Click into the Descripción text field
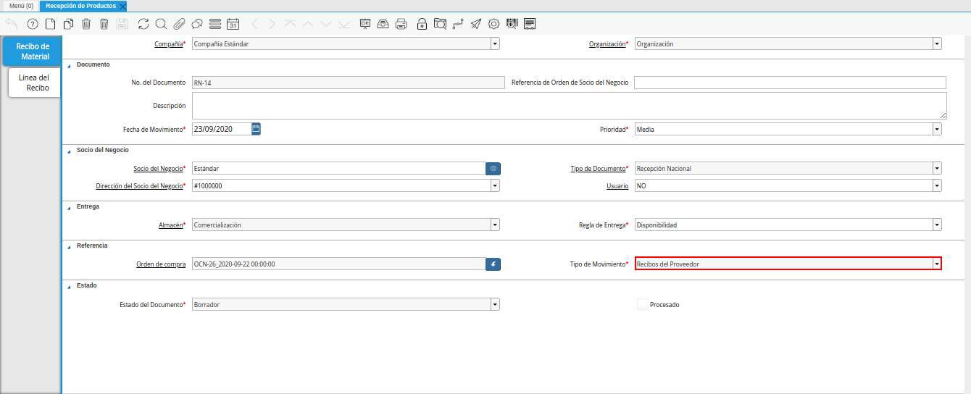The width and height of the screenshot is (971, 394). [x=569, y=106]
